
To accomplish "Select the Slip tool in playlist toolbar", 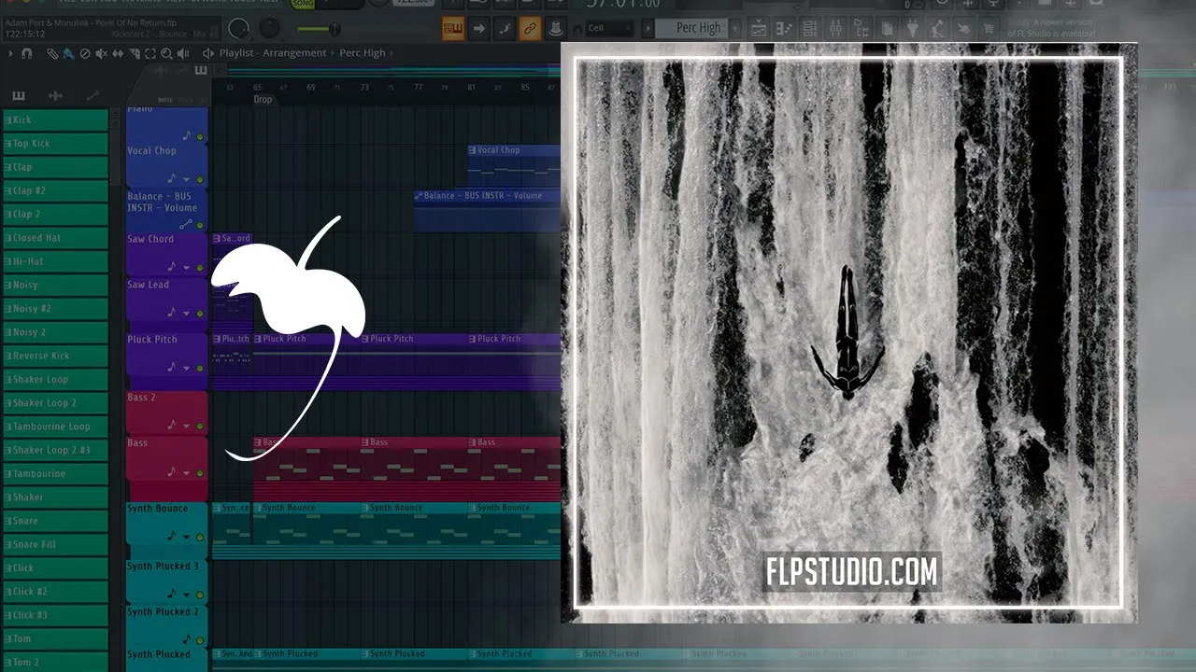I will [117, 53].
